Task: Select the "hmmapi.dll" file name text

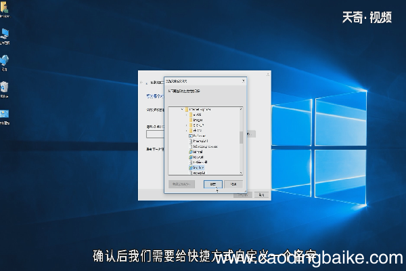Action: pos(201,141)
